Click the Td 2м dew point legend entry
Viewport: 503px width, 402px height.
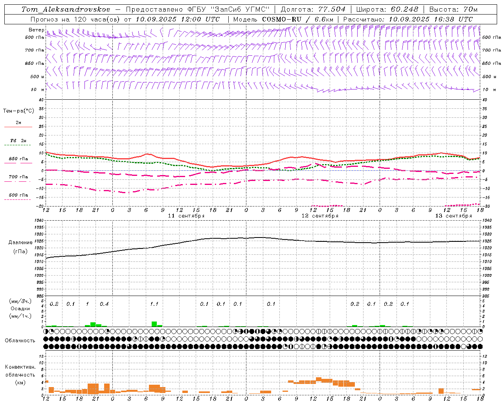(18, 141)
